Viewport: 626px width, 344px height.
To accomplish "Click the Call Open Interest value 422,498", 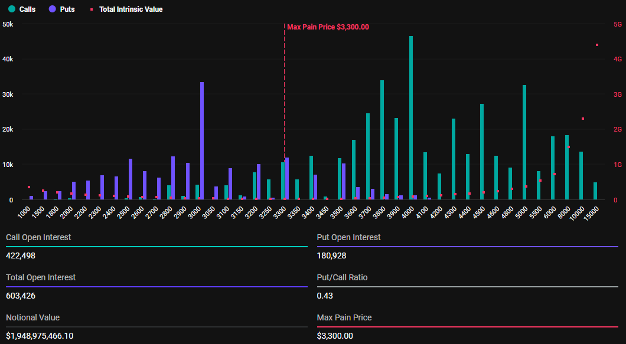I will (21, 255).
